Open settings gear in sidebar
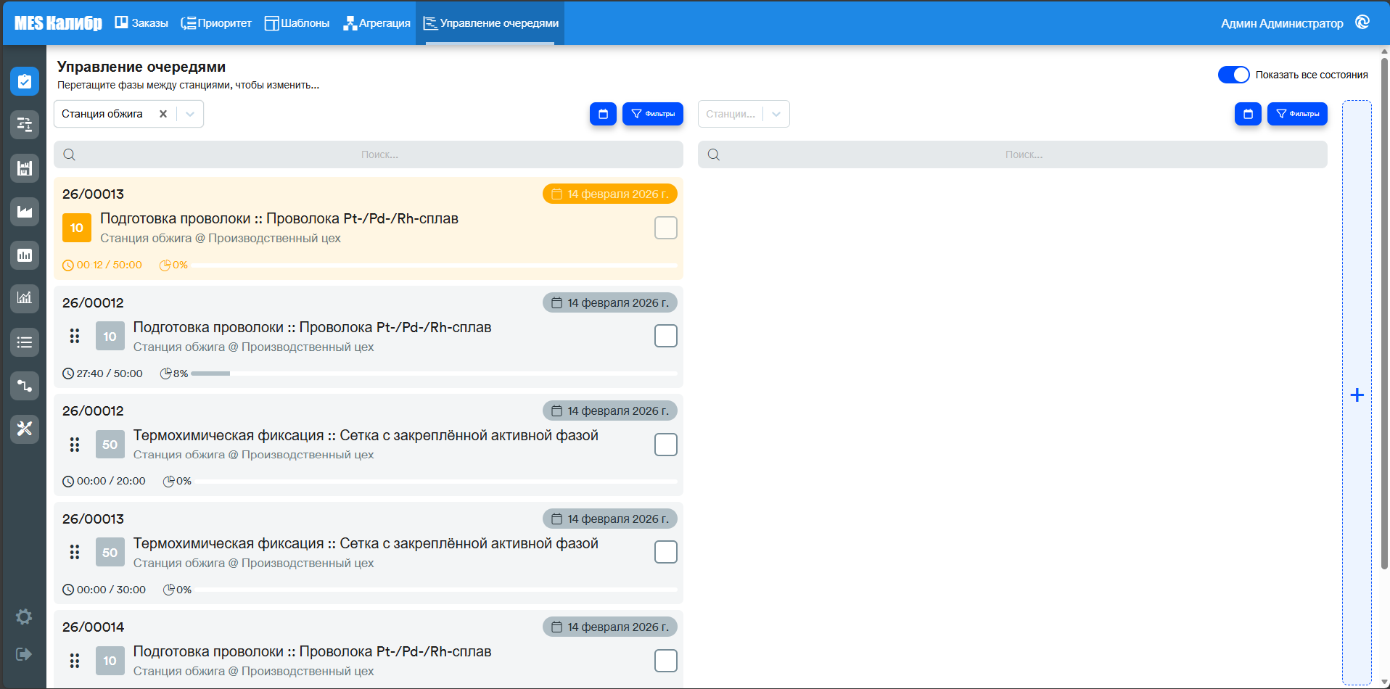 click(x=24, y=616)
